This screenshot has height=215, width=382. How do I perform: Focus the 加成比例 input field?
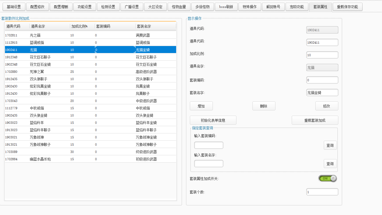click(x=322, y=55)
